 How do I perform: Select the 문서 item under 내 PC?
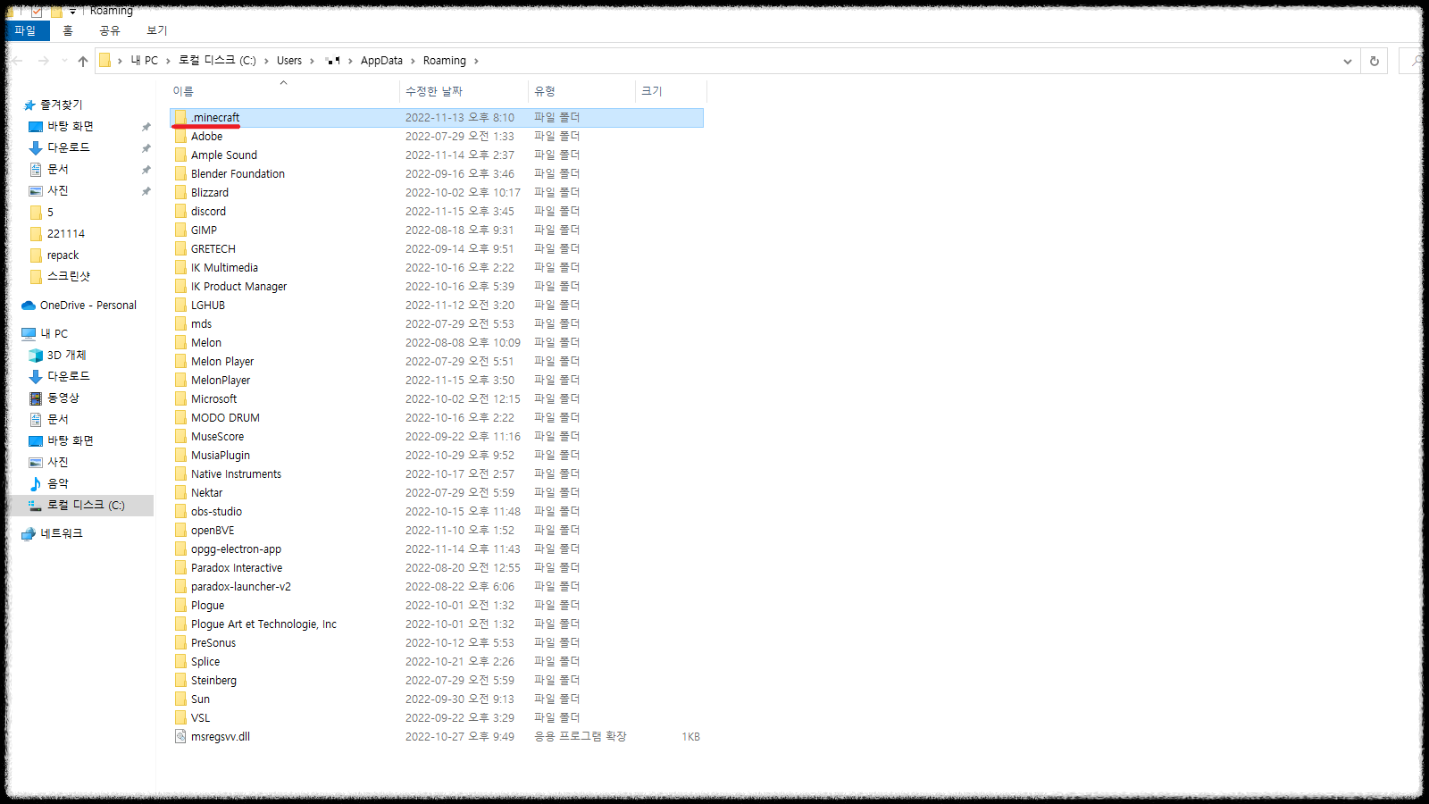pyautogui.click(x=58, y=419)
